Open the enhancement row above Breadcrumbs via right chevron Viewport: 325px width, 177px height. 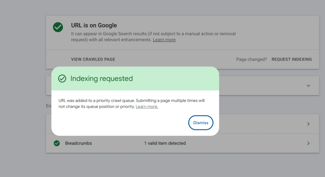[308, 124]
